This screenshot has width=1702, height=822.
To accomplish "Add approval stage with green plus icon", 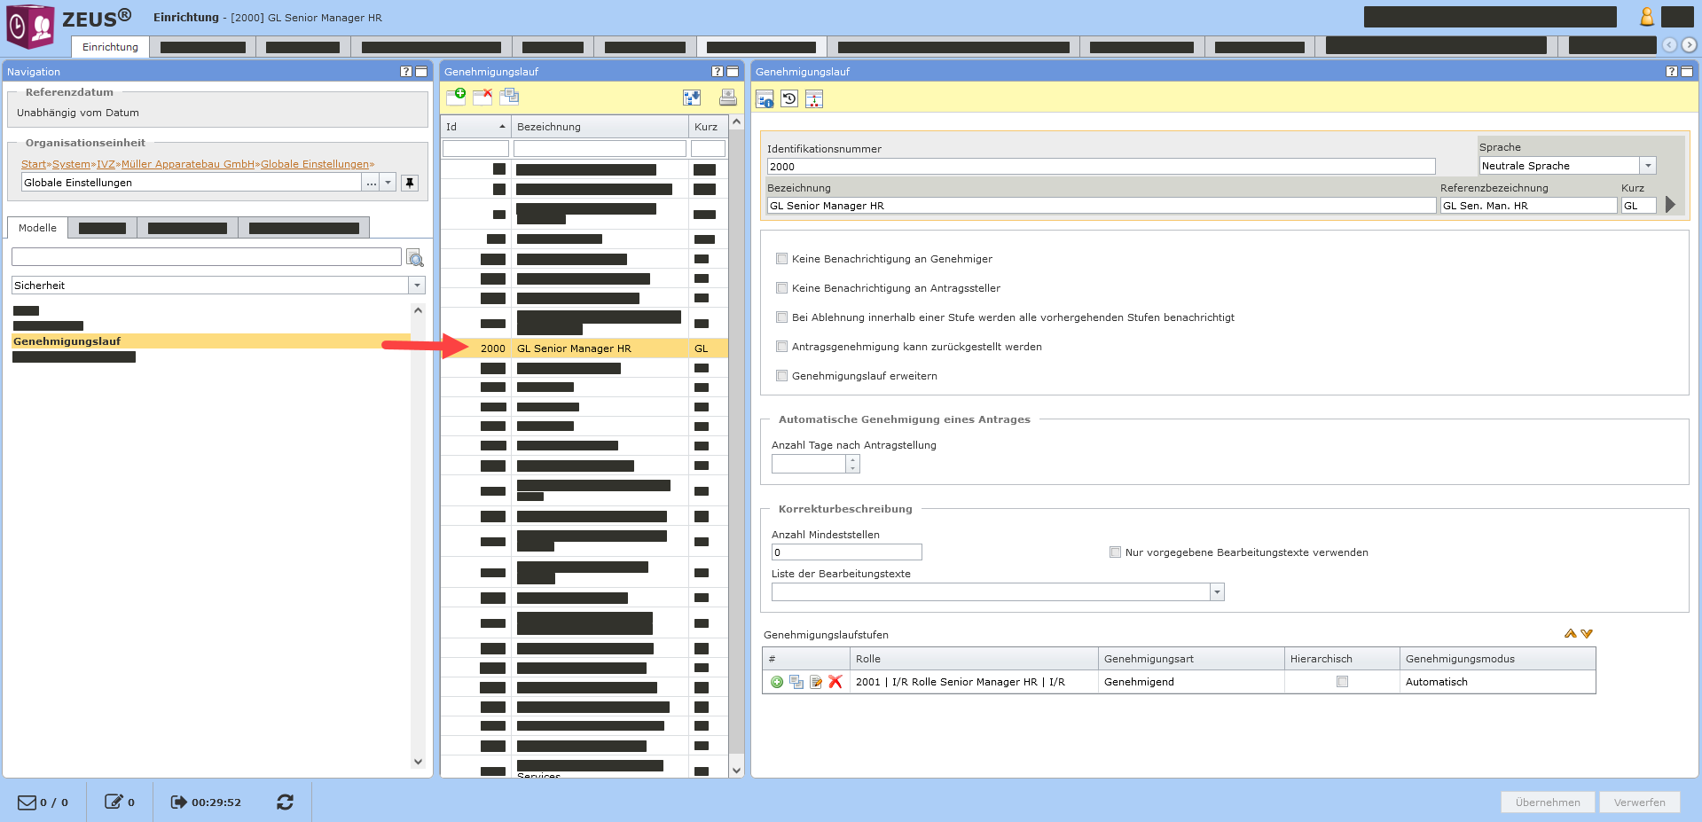I will click(777, 682).
